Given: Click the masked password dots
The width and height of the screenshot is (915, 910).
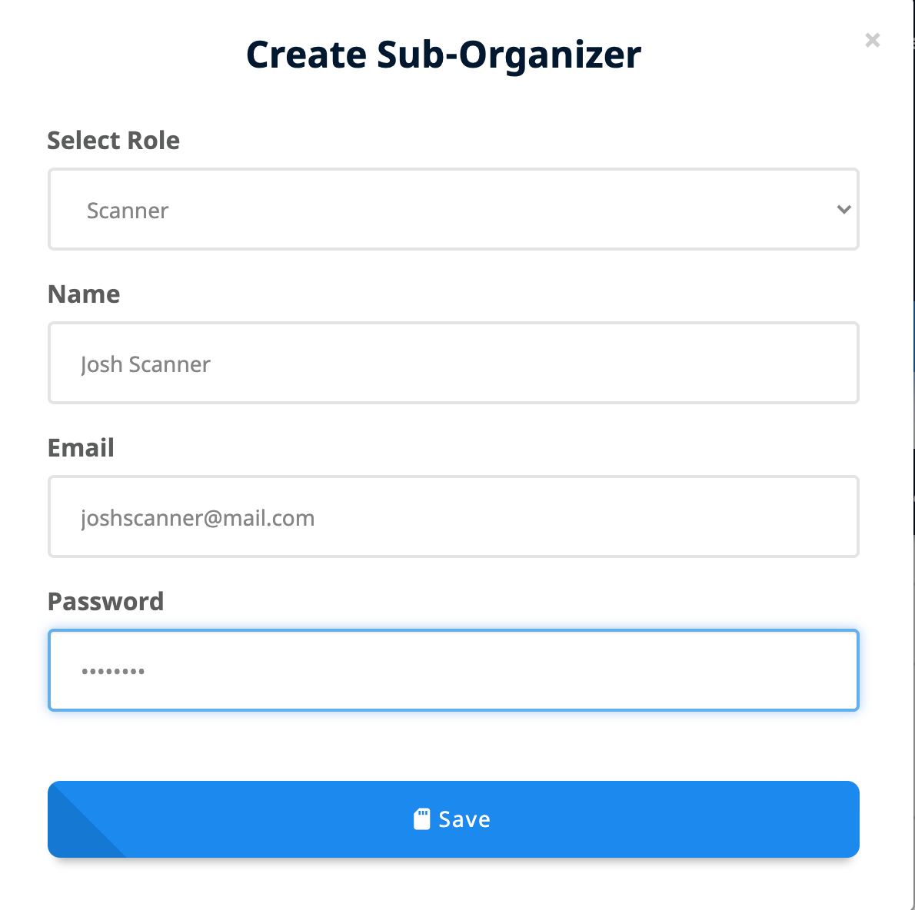Looking at the screenshot, I should 113,672.
